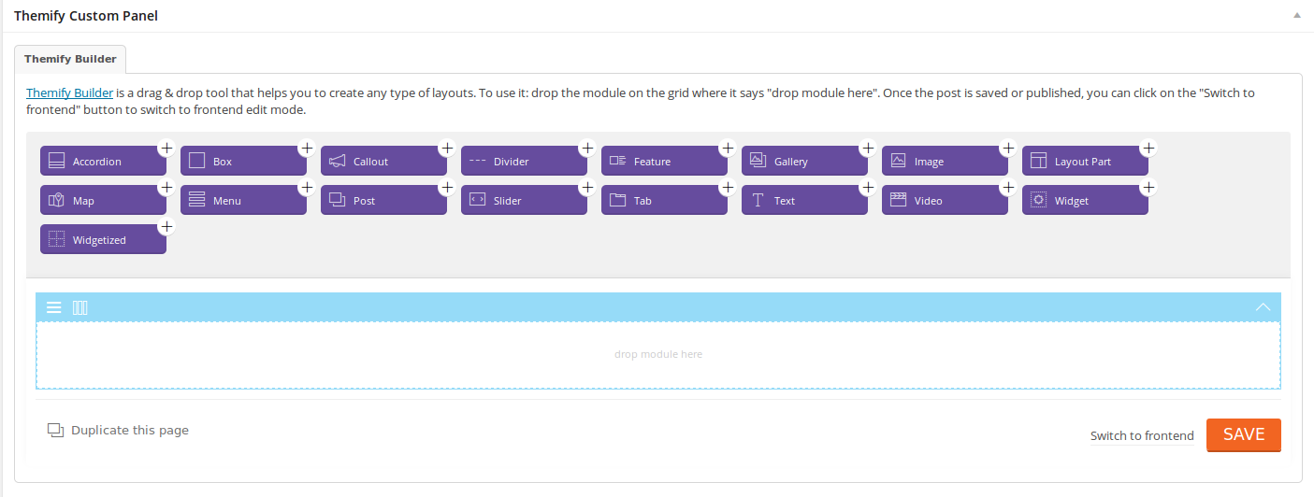The height and width of the screenshot is (497, 1314).
Task: Pick the Tab module
Action: (x=664, y=200)
